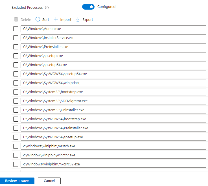
Task: Click the Import plus icon
Action: [x=56, y=19]
